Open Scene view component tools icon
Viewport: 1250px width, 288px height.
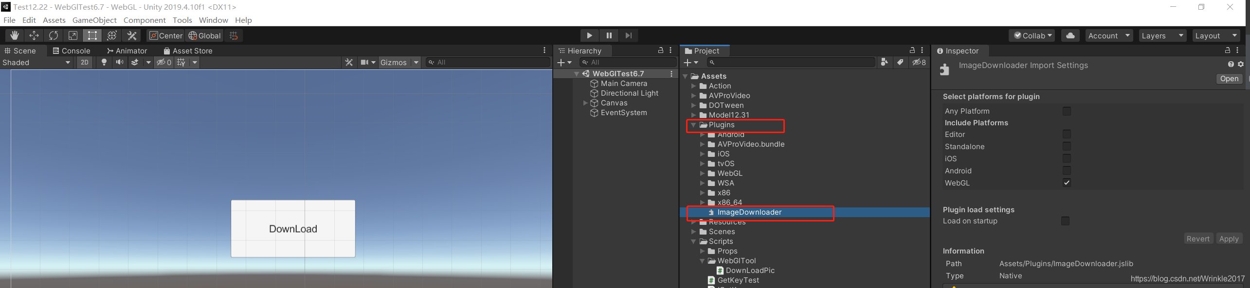(349, 62)
